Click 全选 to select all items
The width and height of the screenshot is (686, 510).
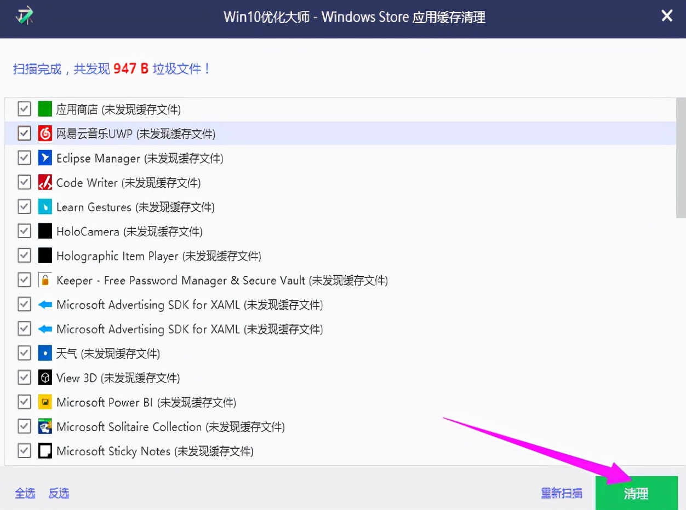25,493
